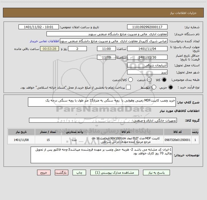Screen dimensions: 207x200
Task: Click the چاپ print button
Action: pyautogui.click(x=79, y=173)
